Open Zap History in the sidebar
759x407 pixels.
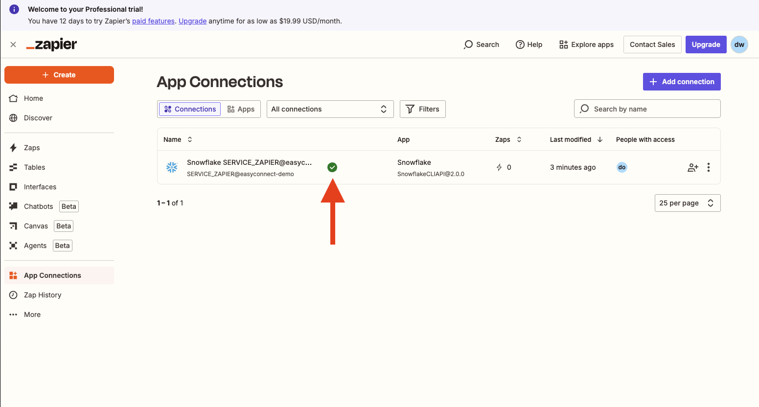pos(59,295)
